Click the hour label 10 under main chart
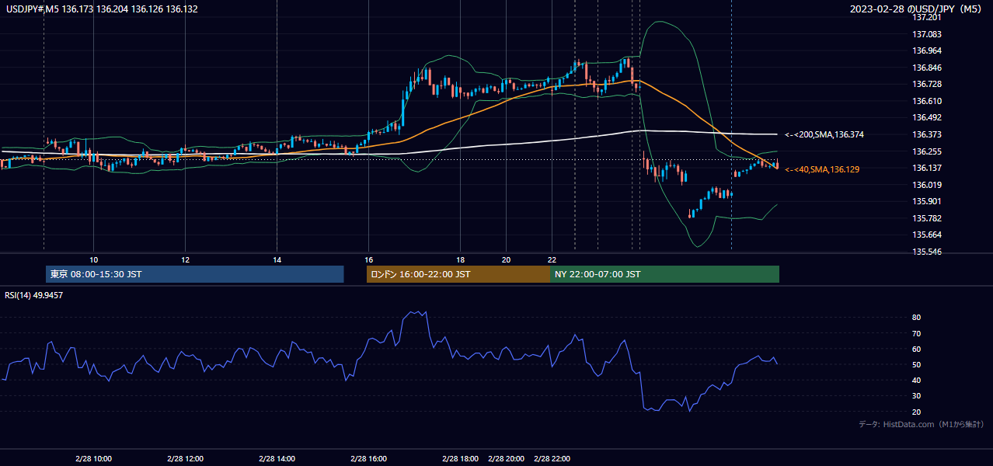 93,259
